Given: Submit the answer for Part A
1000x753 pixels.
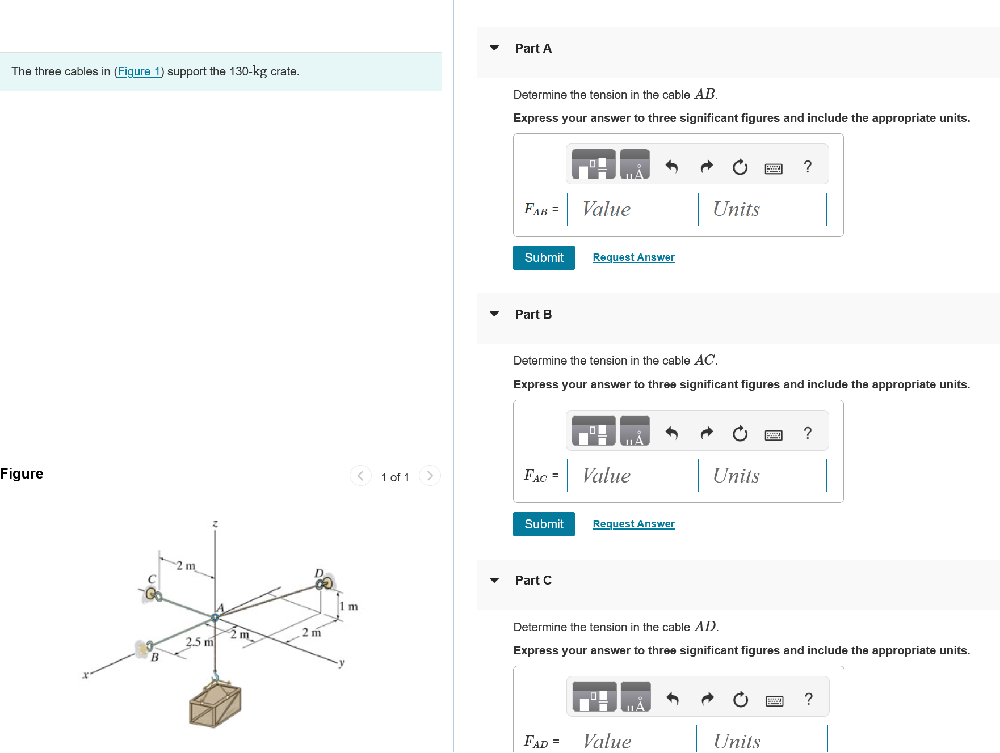Looking at the screenshot, I should 543,257.
